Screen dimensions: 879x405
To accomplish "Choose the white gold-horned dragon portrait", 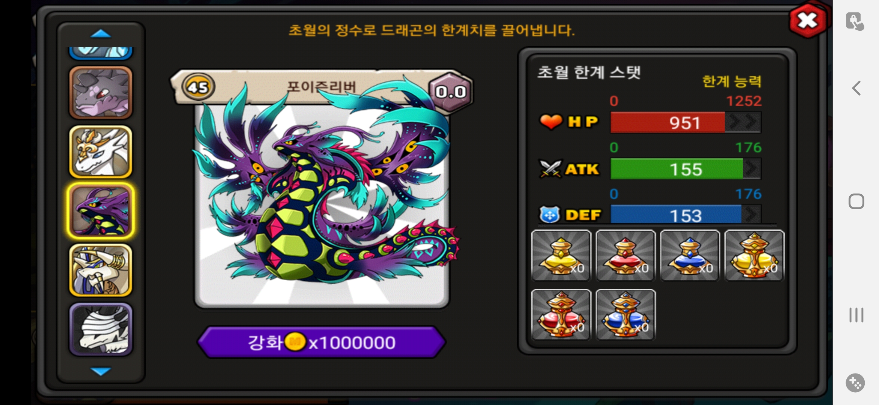I will pyautogui.click(x=101, y=151).
